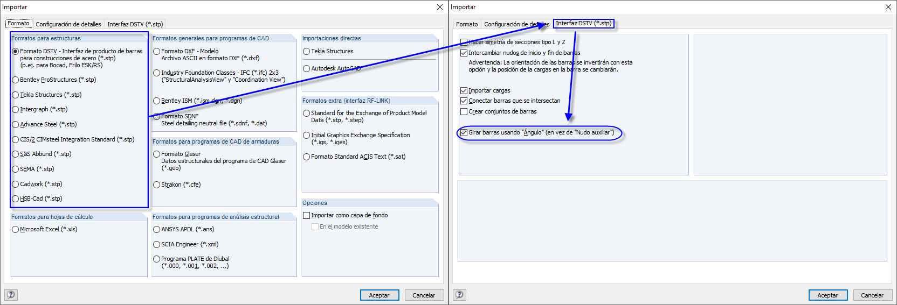Select Cadwork (*.stp) format

click(x=16, y=184)
